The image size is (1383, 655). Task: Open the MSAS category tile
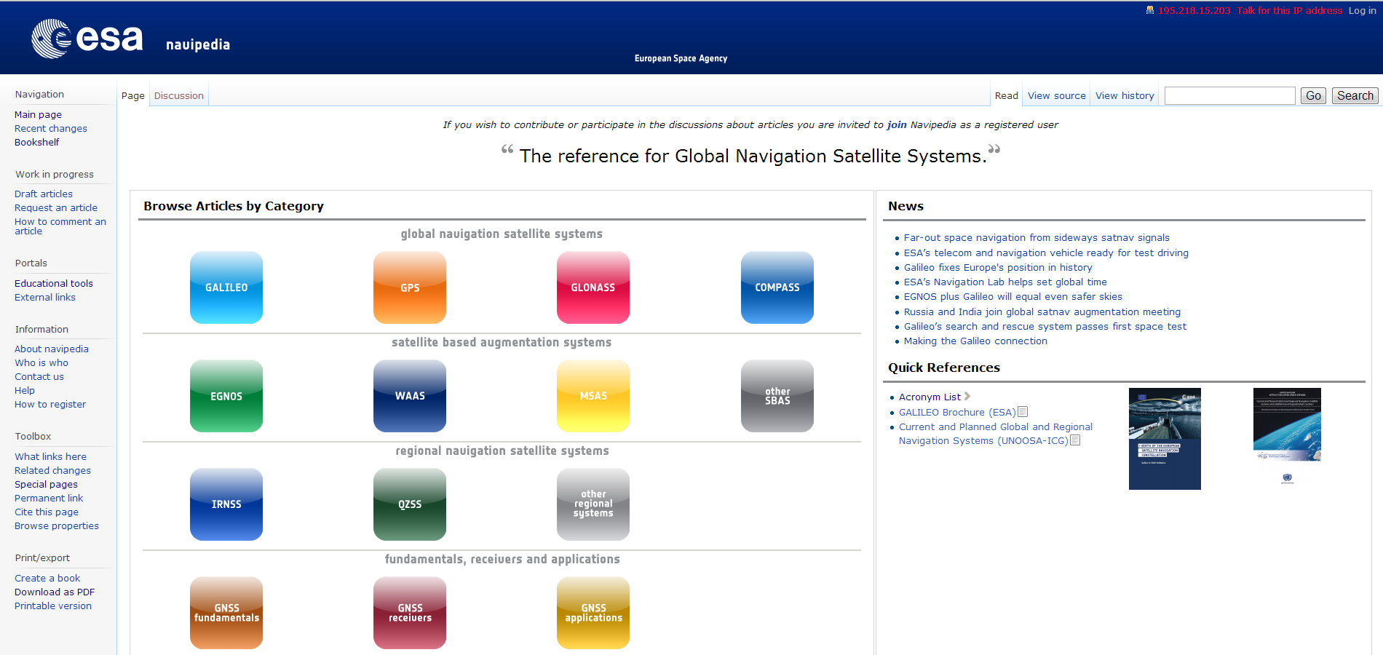(x=593, y=396)
